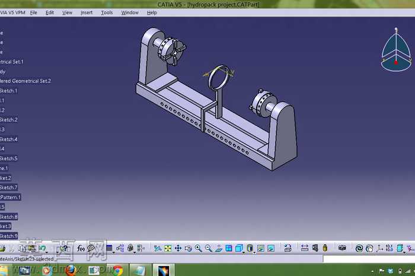Select Sketch.2 in the tree
The height and width of the screenshot is (276, 415).
pyautogui.click(x=9, y=120)
